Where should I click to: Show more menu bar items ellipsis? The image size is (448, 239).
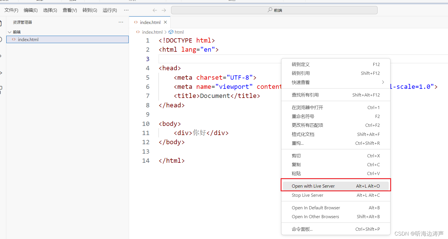(126, 10)
